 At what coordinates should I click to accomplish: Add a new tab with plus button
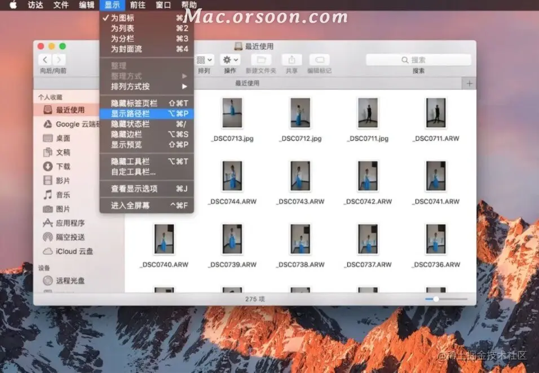coord(469,83)
